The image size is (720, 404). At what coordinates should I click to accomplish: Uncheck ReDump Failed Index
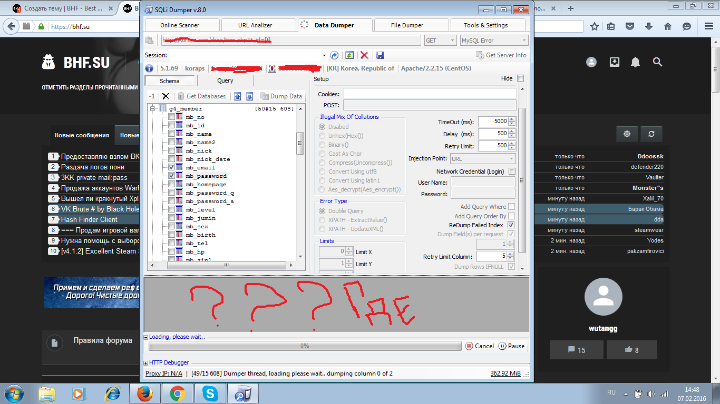tap(511, 225)
